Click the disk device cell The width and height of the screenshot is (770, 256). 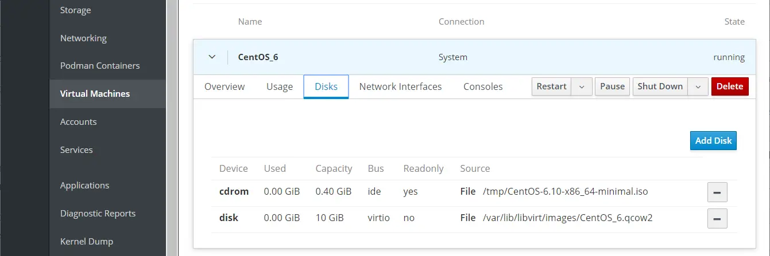229,218
